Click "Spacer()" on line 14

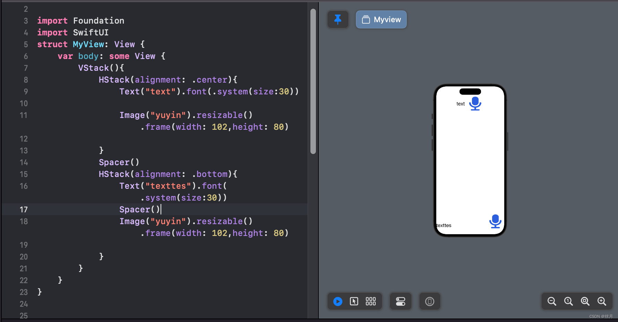(119, 162)
